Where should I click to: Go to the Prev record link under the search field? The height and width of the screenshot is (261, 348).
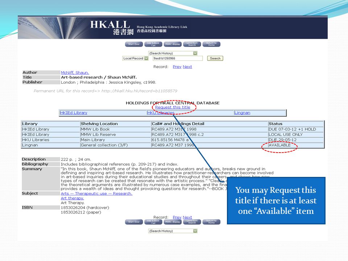point(177,67)
